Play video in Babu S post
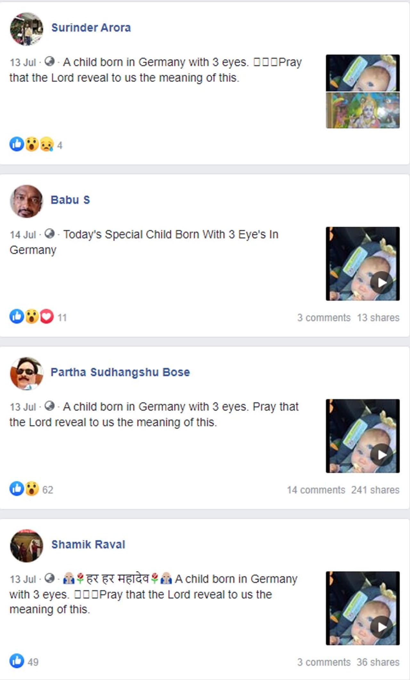 [381, 283]
